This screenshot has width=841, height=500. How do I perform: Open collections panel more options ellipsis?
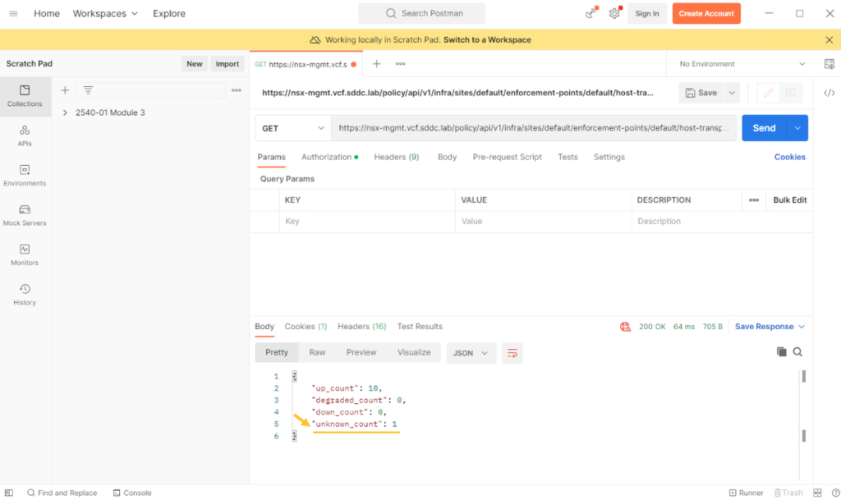pos(236,90)
